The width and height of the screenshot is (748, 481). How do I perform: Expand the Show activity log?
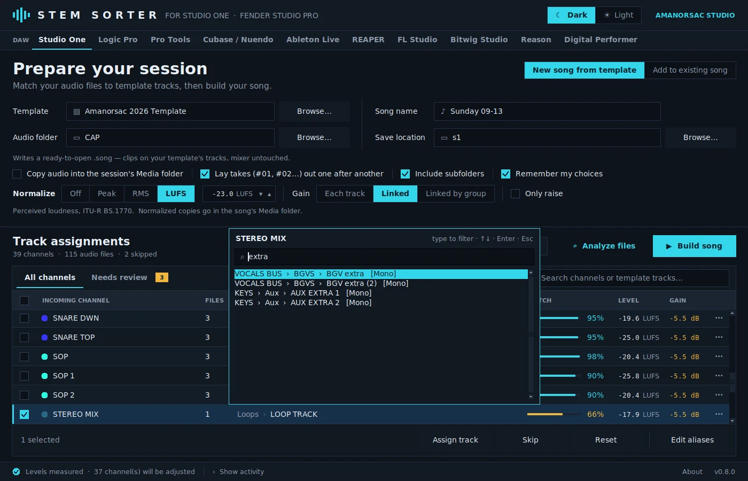(x=238, y=471)
